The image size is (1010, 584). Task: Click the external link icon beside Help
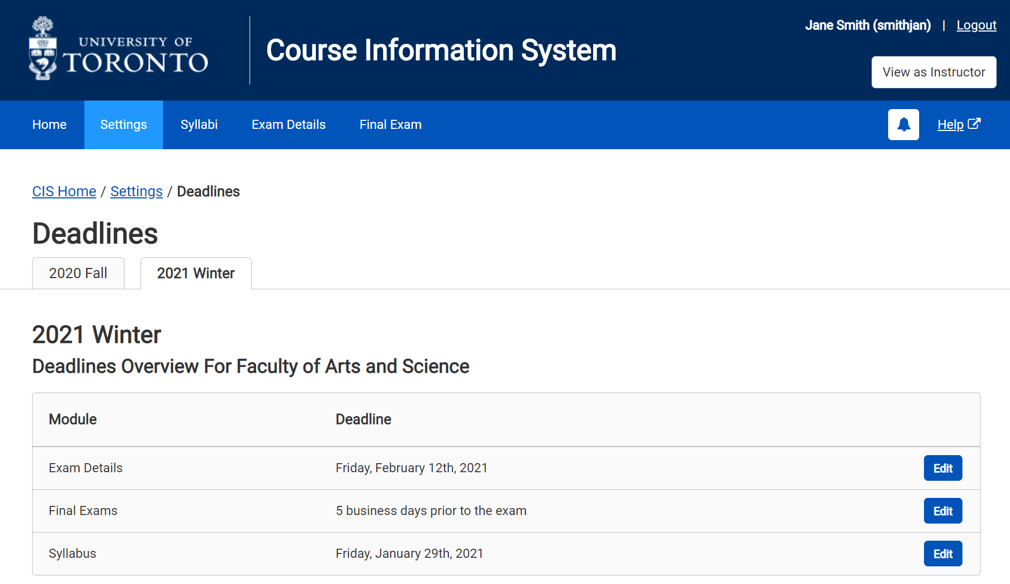[x=974, y=124]
